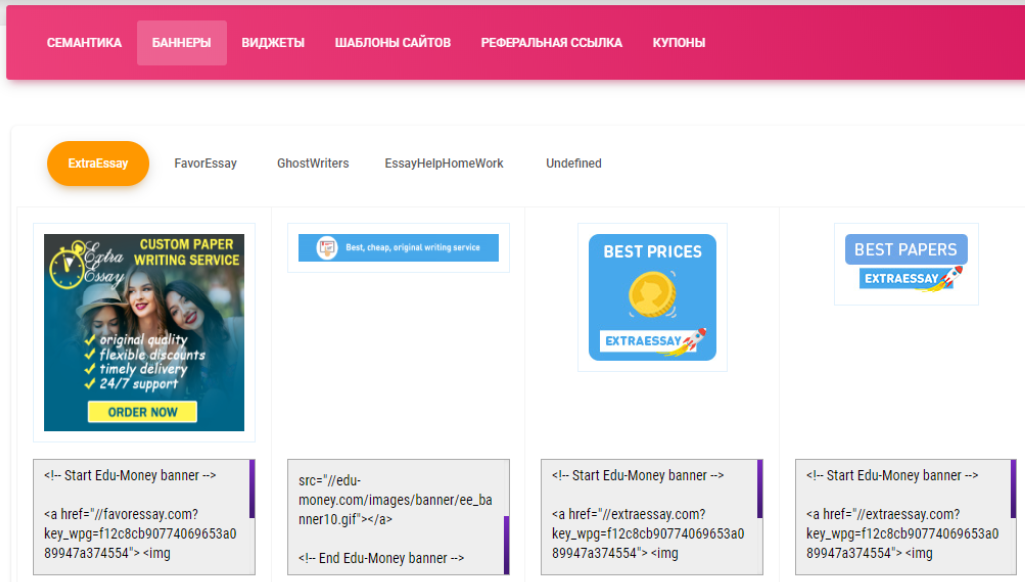Click the code box under Best Papers banner
The image size is (1025, 582).
click(906, 517)
